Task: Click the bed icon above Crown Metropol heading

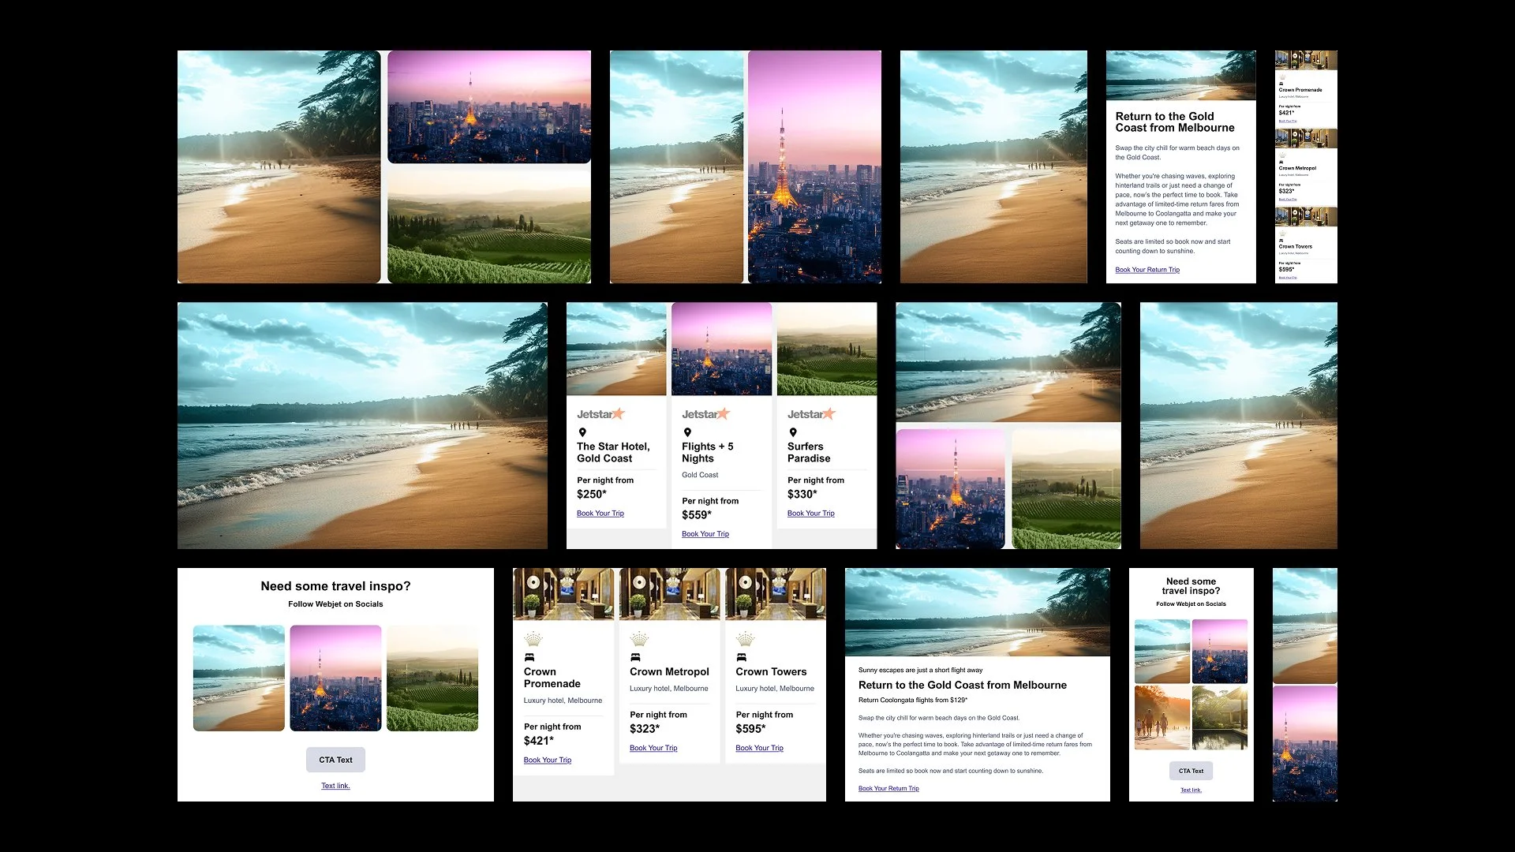Action: click(x=635, y=657)
